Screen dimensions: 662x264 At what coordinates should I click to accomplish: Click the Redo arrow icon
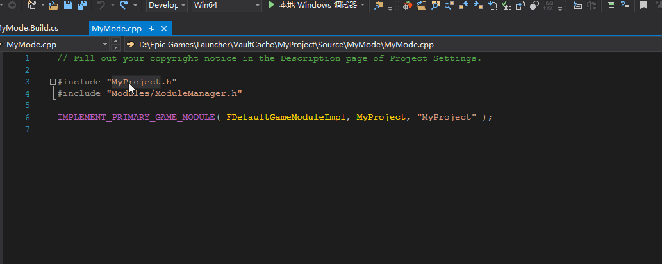coord(124,5)
